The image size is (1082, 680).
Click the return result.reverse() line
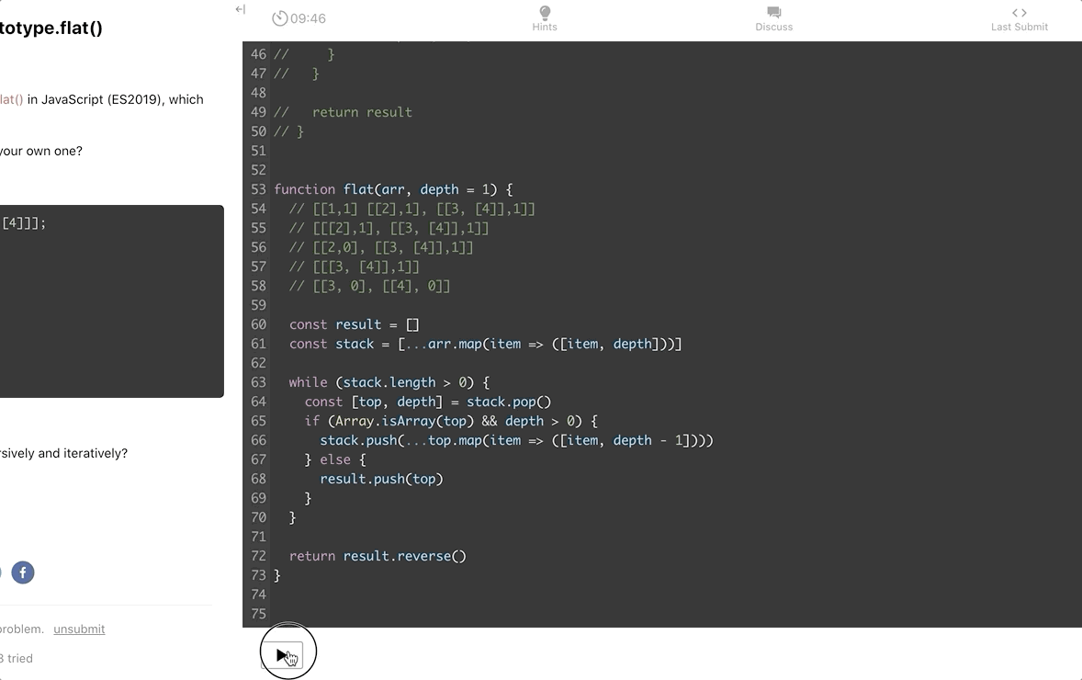click(377, 555)
